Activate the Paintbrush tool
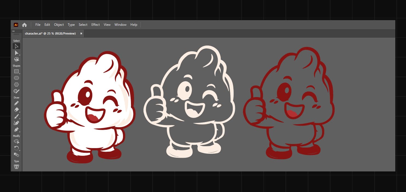The width and height of the screenshot is (406, 192). (x=16, y=116)
